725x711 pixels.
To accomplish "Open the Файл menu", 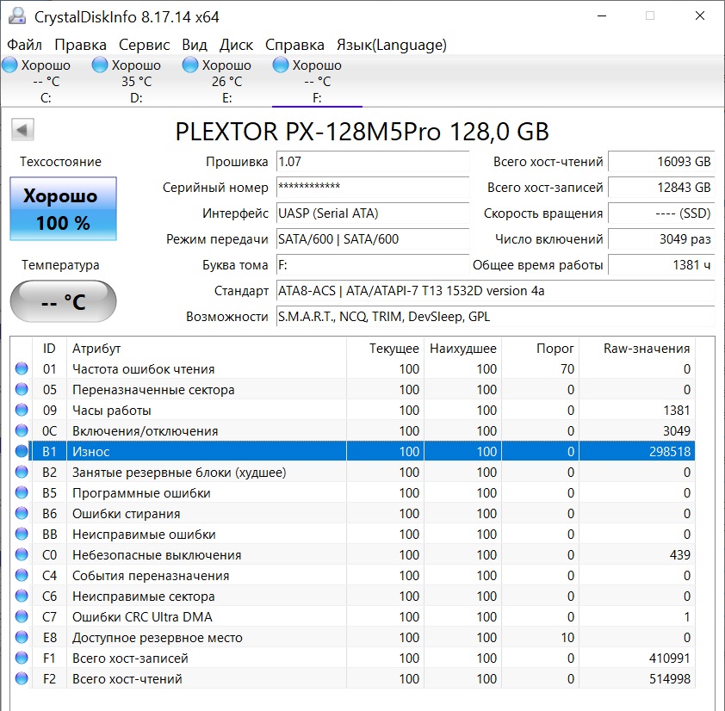I will tap(24, 45).
